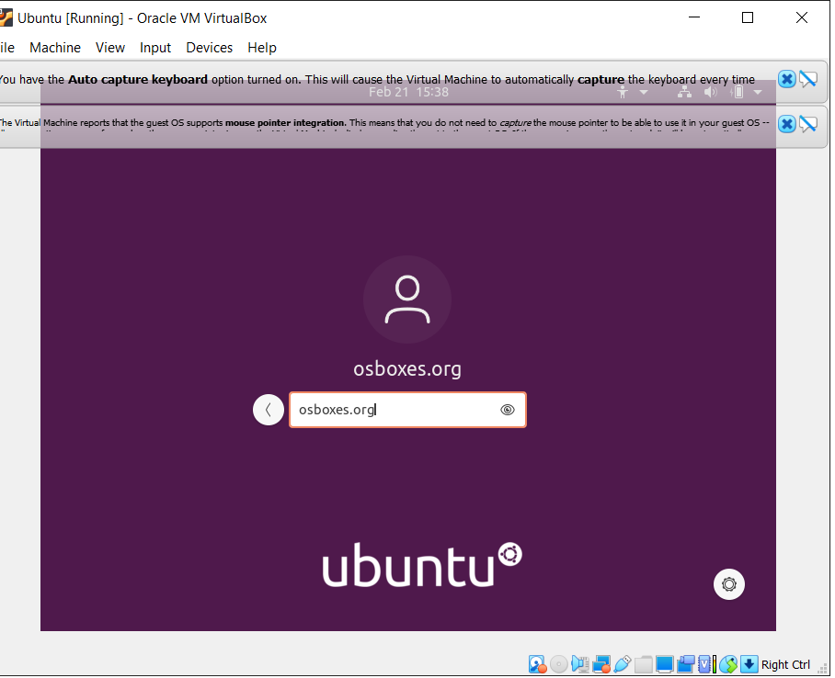Screen dimensions: 835x678
Task: Dismiss the mouse pointer integration notification
Action: (x=786, y=124)
